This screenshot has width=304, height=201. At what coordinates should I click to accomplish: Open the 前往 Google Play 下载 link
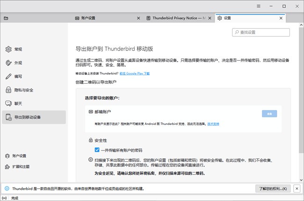(135, 74)
